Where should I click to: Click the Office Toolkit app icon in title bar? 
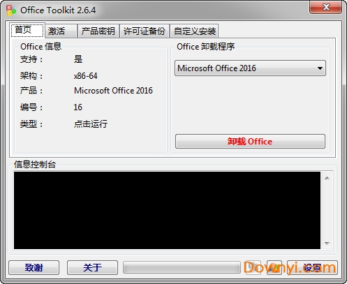point(10,10)
